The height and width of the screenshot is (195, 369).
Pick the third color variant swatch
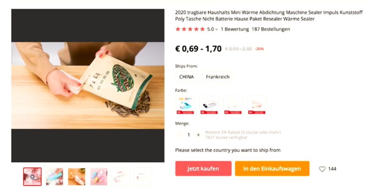[x=233, y=105]
